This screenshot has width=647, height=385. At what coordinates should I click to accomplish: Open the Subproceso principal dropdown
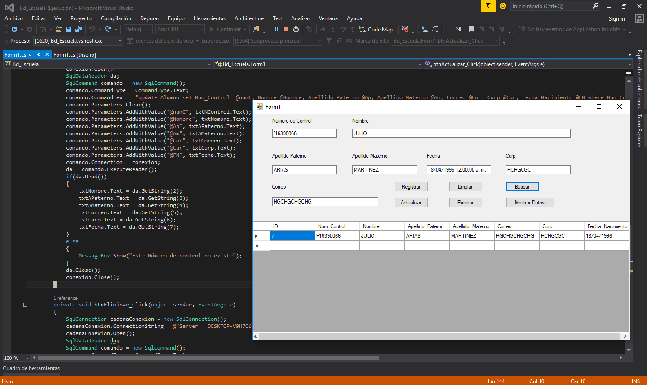(x=278, y=41)
